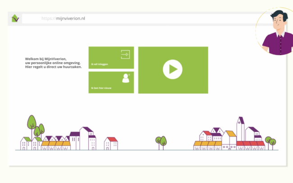Click the two trees at far right
Screen dimensions: 293x183
point(270,142)
